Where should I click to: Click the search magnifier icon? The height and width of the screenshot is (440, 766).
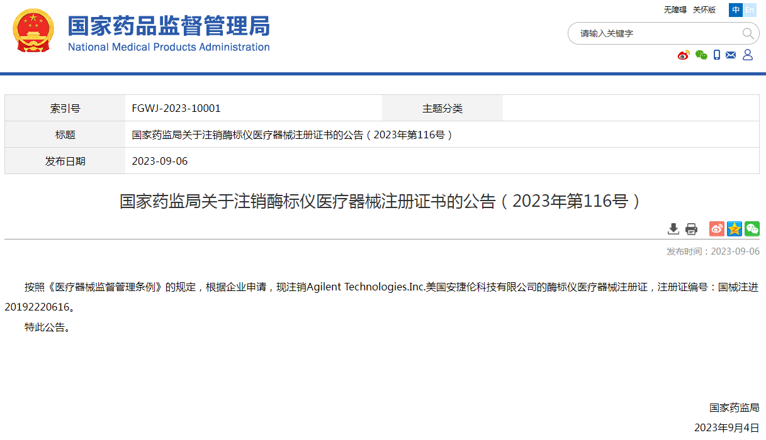(748, 33)
